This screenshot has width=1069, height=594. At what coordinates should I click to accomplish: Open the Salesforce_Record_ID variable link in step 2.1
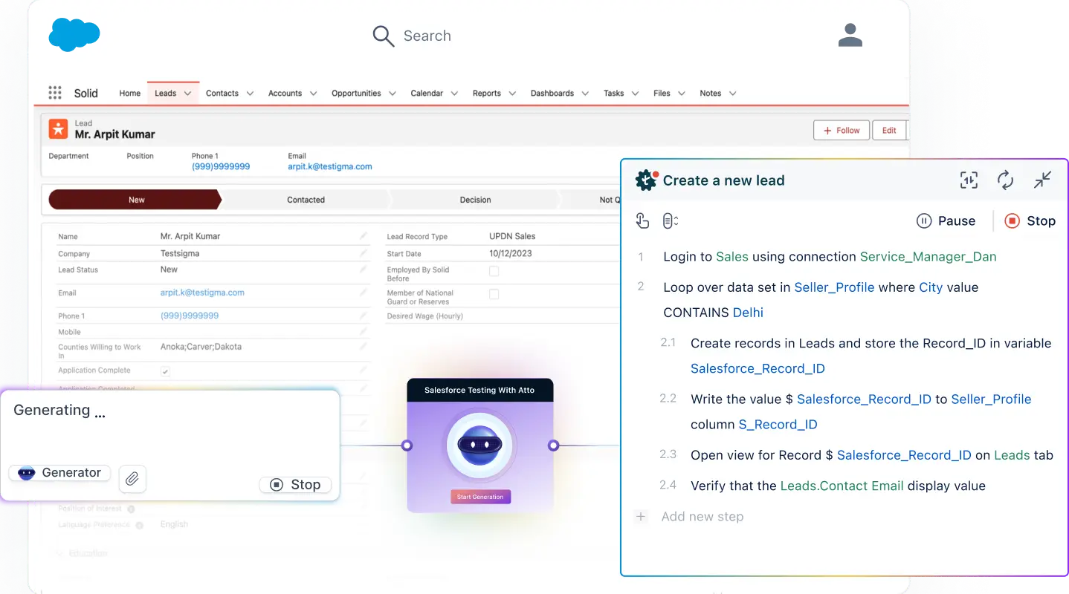click(x=757, y=368)
